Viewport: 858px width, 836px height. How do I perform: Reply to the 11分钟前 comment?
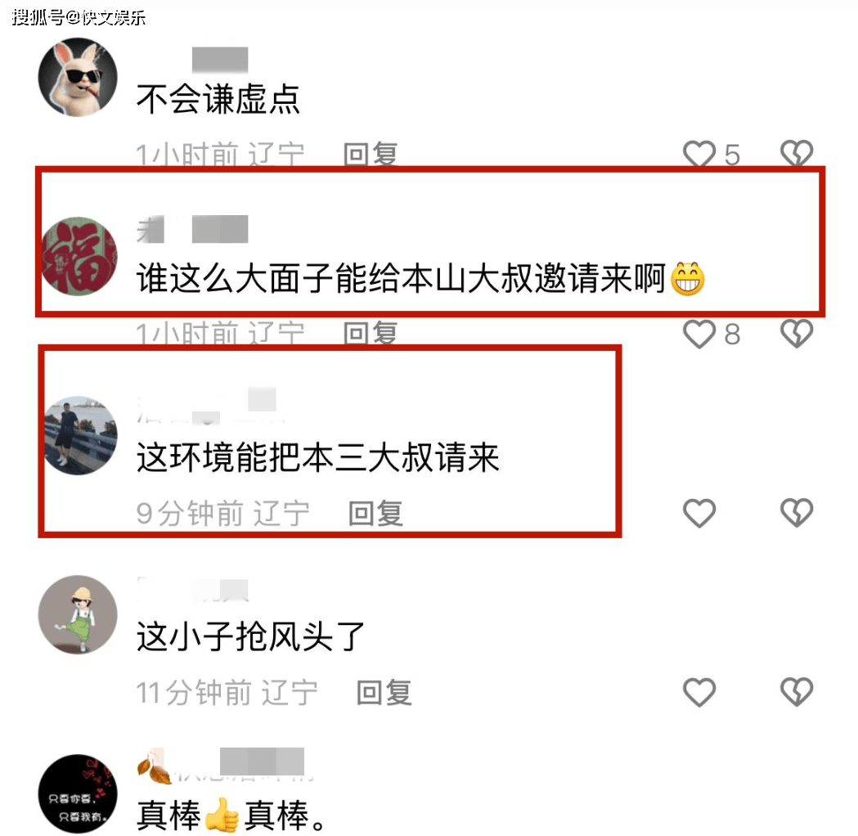click(384, 692)
